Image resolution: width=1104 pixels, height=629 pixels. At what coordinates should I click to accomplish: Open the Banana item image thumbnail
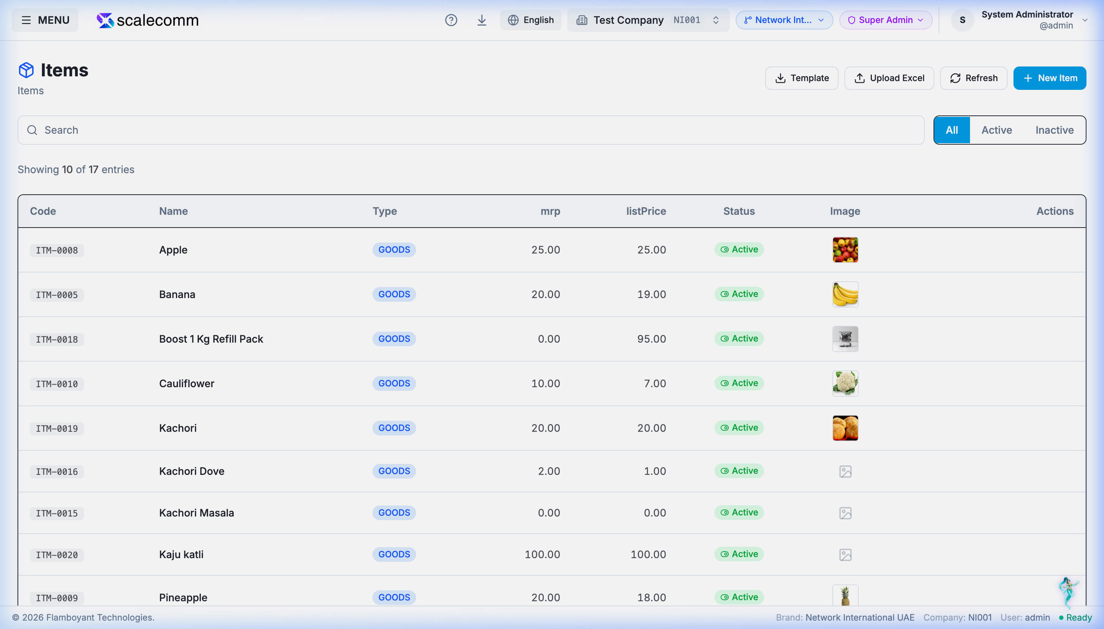[x=845, y=294]
